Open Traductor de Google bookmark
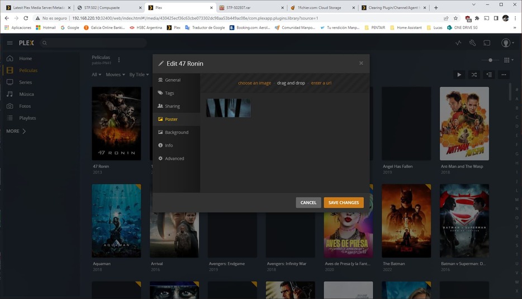Viewport: 522px width, 299px height. click(205, 27)
